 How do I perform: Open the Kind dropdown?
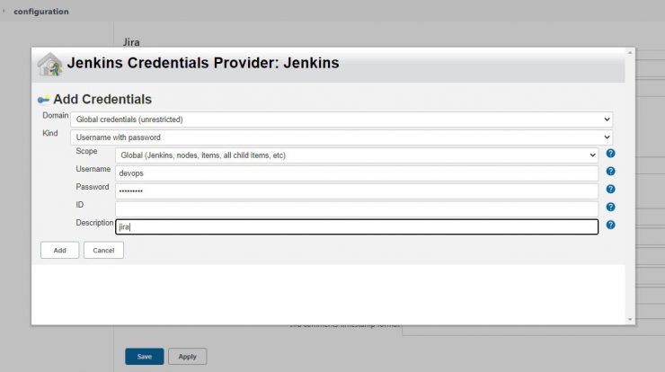(x=341, y=137)
